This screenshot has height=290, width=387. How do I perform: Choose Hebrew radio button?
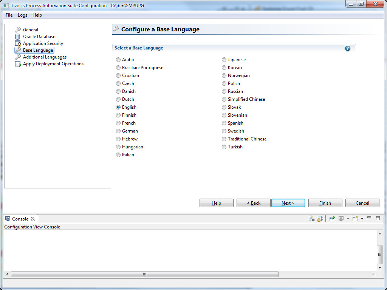pos(118,139)
